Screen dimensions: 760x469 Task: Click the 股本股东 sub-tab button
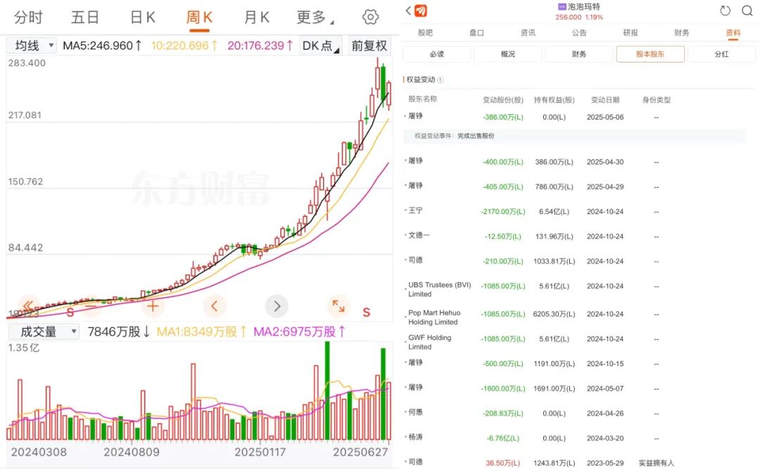click(x=650, y=54)
